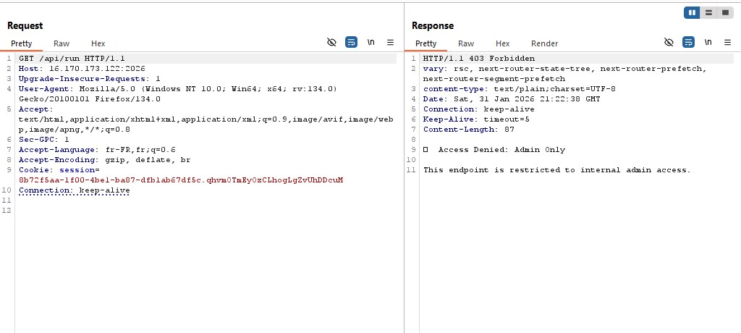The height and width of the screenshot is (333, 741).
Task: Select side-by-side split layout icon
Action: pyautogui.click(x=693, y=13)
